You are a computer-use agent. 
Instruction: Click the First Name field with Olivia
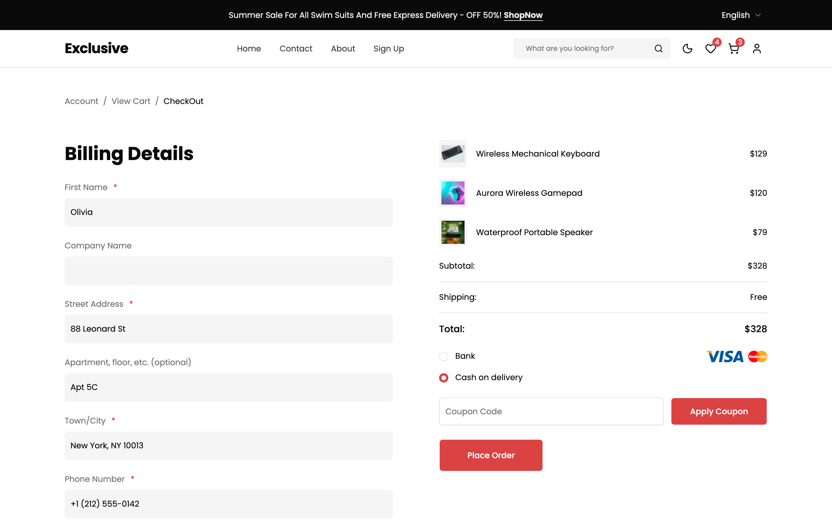coord(229,212)
